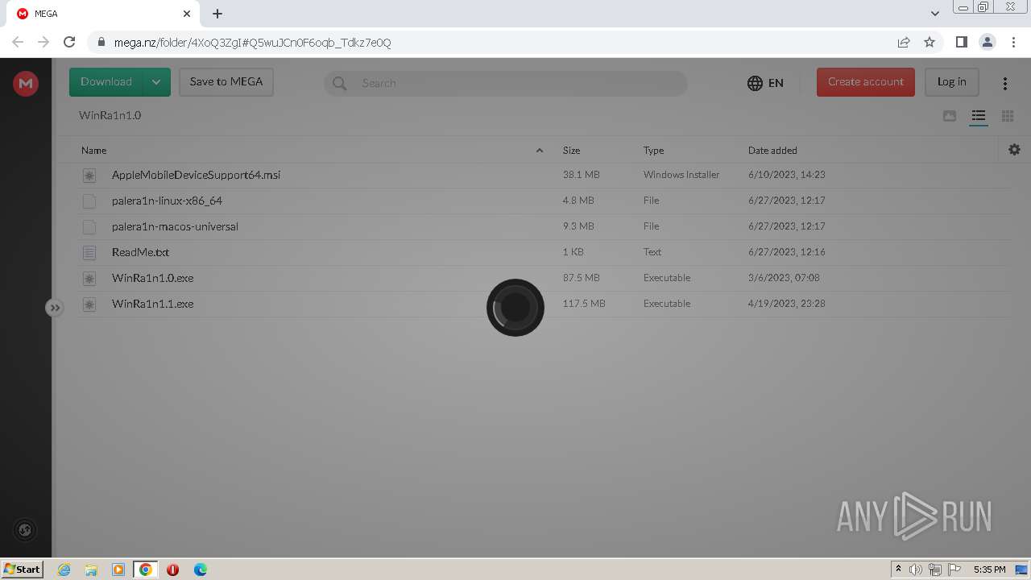
Task: Close the MEGA browser tab
Action: pyautogui.click(x=187, y=14)
